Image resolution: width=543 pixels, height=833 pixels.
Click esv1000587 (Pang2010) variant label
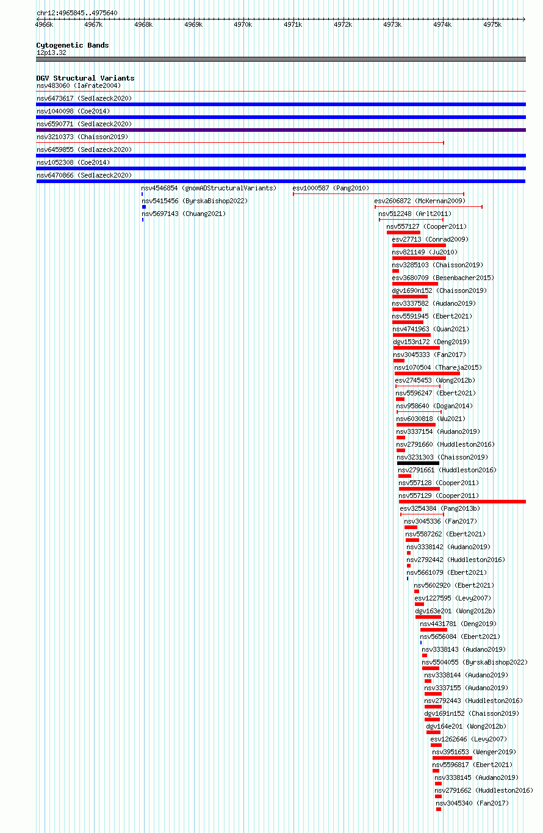click(x=331, y=188)
